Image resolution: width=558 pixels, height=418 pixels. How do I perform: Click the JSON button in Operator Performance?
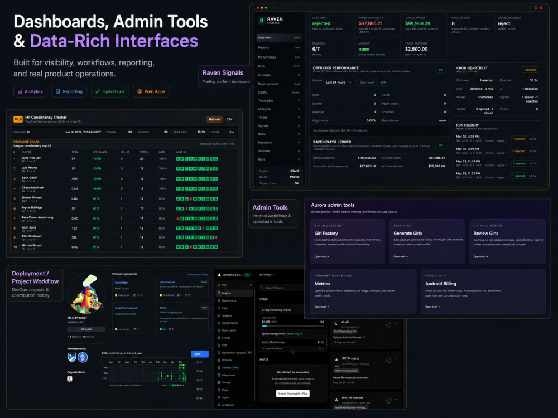point(384,82)
